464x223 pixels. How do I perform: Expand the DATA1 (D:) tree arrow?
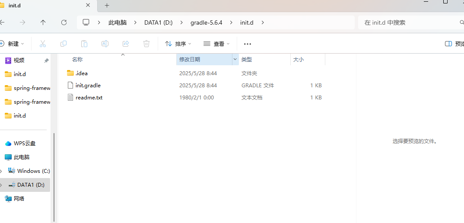click(x=1, y=185)
